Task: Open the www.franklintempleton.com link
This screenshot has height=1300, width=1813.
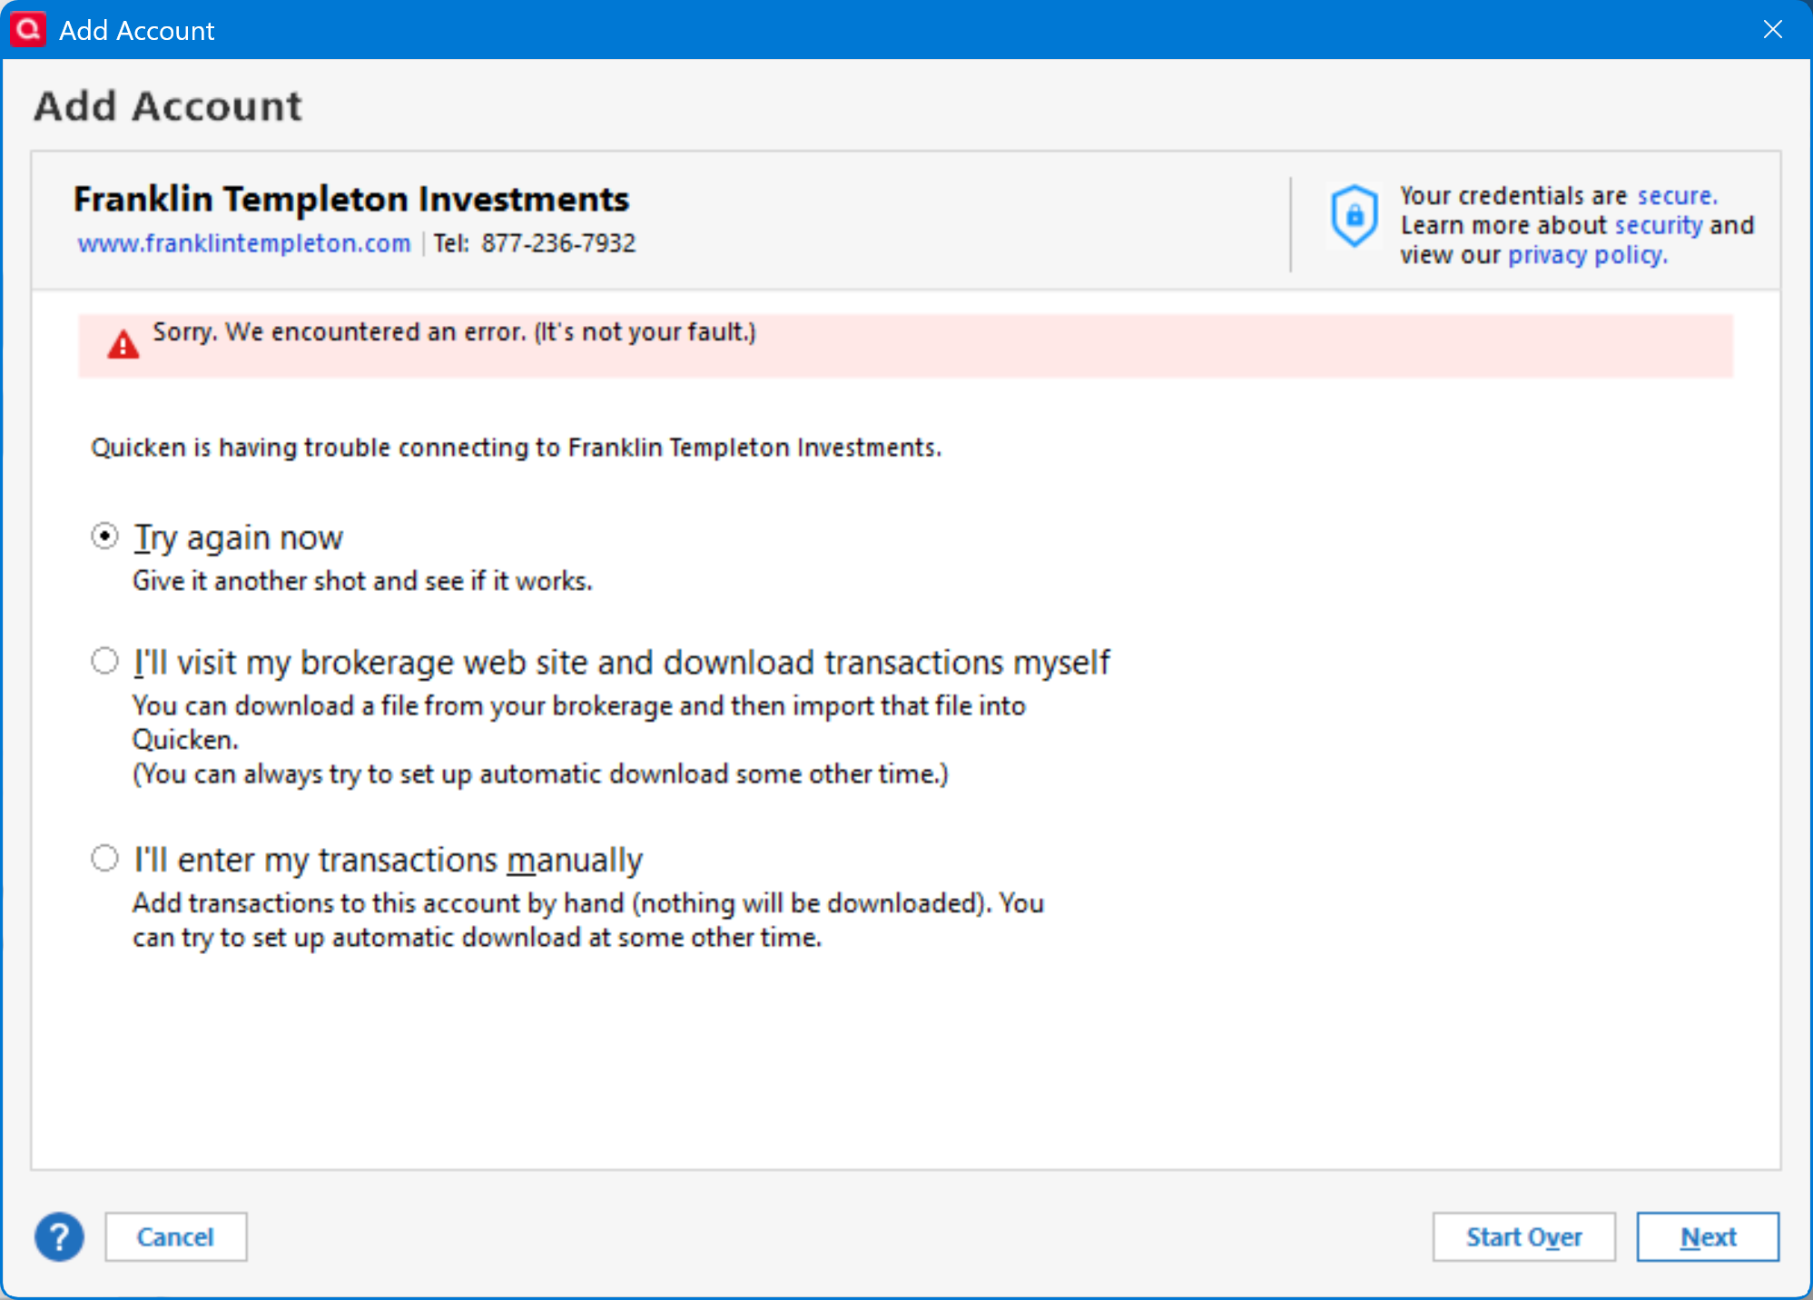Action: click(x=244, y=243)
